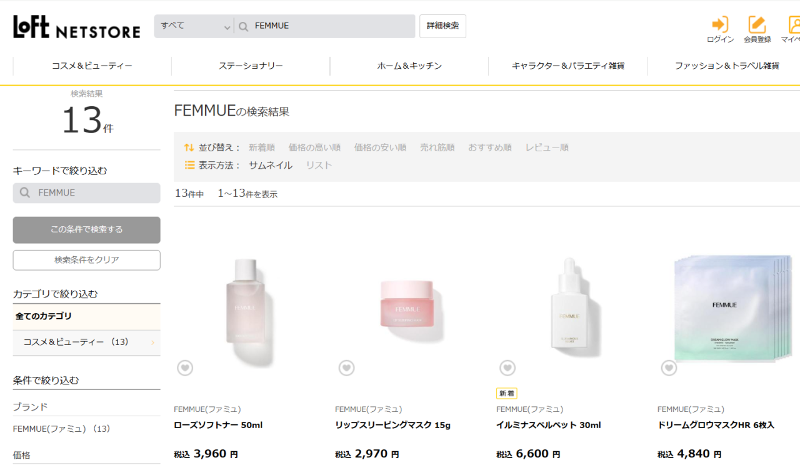Open the member registration pencil icon

(x=757, y=24)
